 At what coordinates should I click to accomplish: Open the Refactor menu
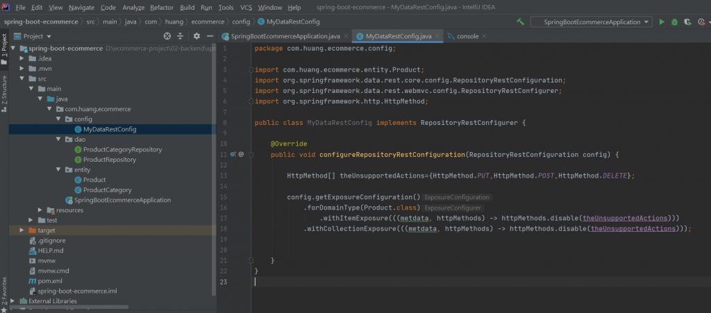click(162, 7)
